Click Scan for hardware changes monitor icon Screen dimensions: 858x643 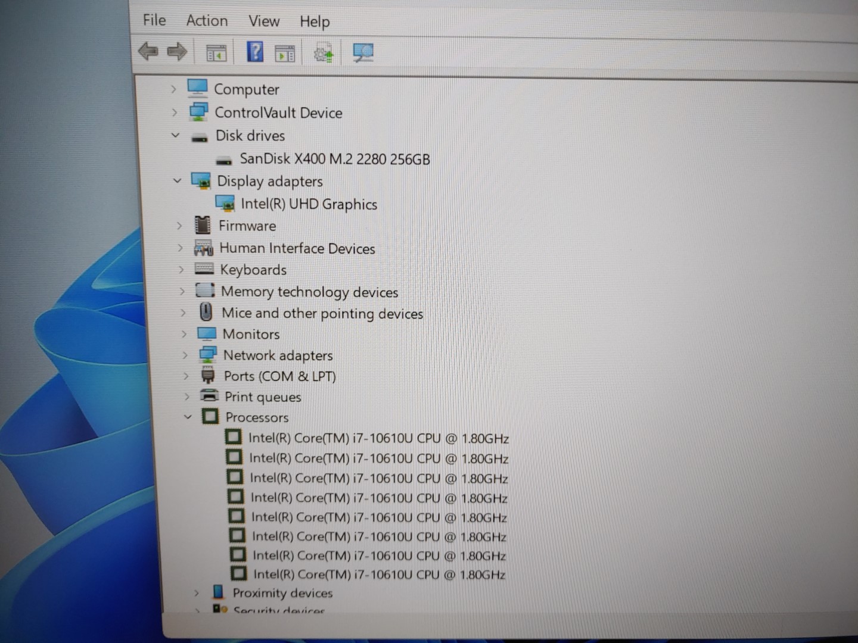pyautogui.click(x=363, y=53)
